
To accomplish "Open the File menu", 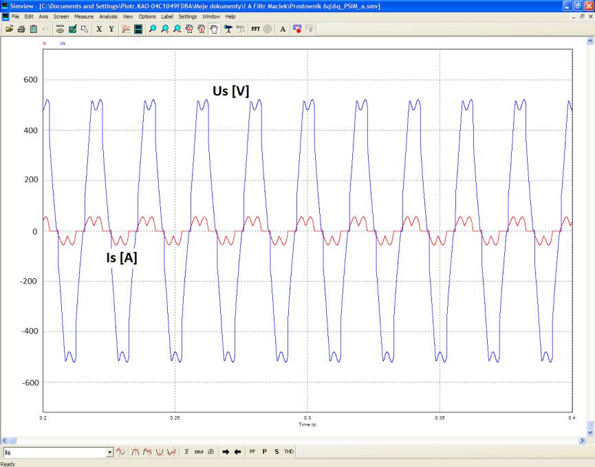I will pyautogui.click(x=15, y=16).
